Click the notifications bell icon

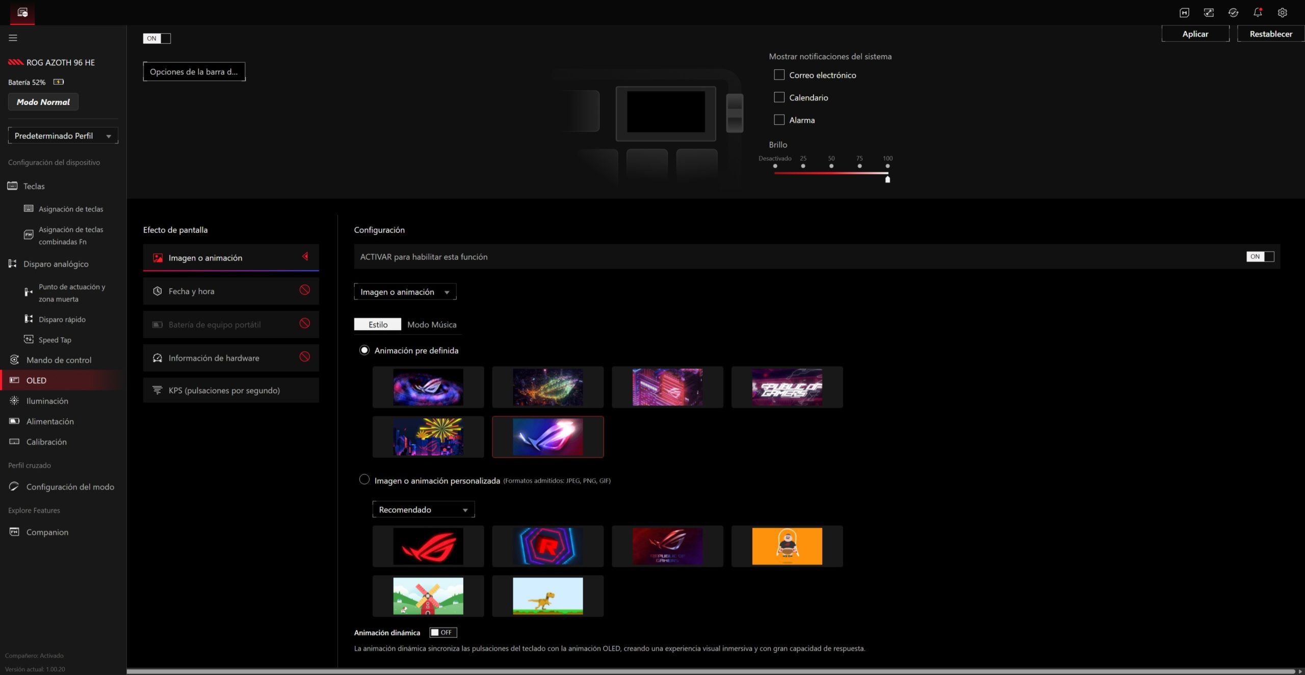click(x=1258, y=13)
